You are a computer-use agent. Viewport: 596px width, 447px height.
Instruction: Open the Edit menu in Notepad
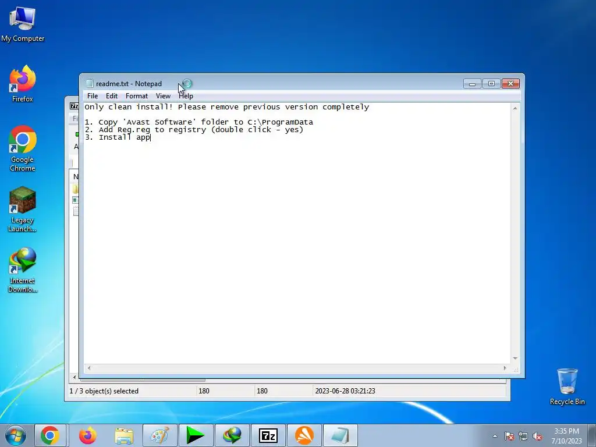112,96
